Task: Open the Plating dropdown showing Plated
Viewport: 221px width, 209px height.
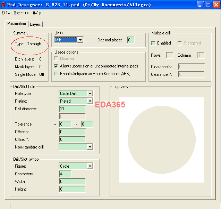Action: pyautogui.click(x=76, y=101)
